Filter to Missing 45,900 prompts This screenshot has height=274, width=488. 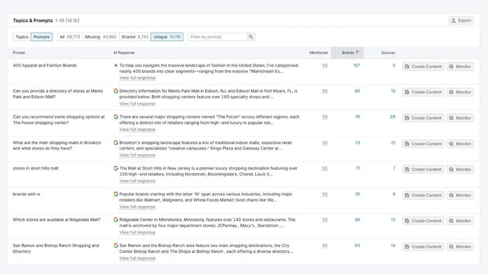[101, 37]
